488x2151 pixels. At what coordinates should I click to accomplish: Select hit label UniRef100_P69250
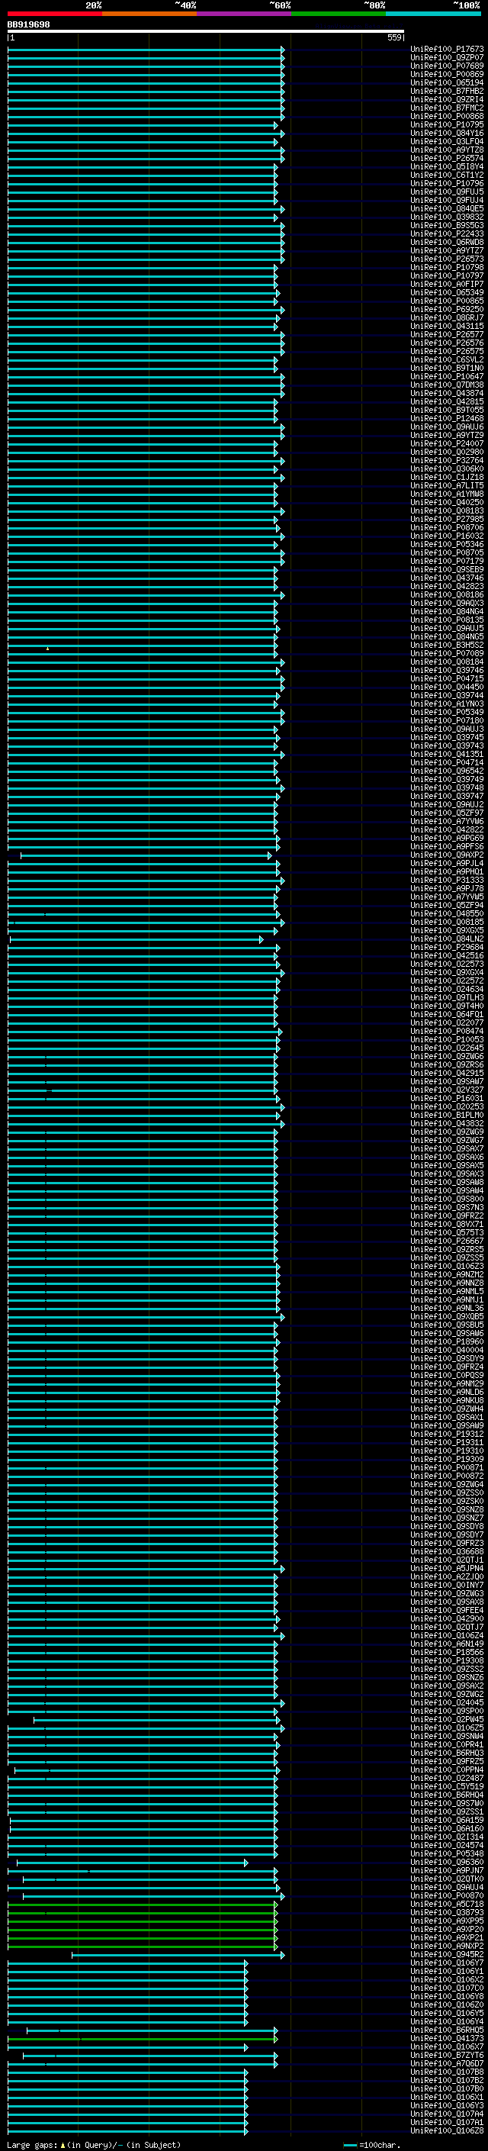click(x=447, y=310)
